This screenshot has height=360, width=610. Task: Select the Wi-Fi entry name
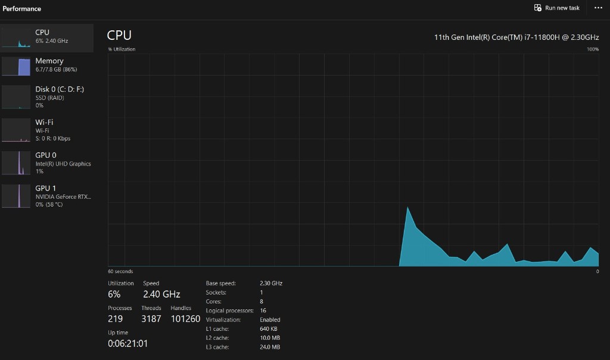45,122
